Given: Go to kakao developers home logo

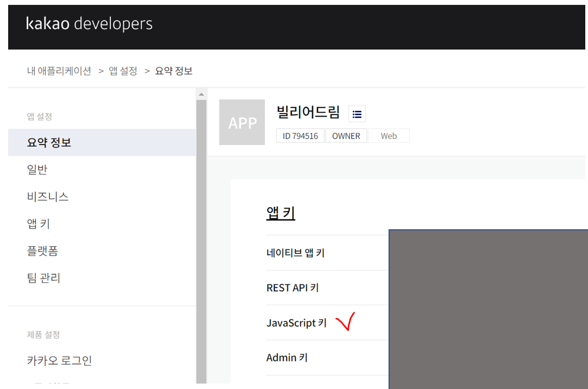Looking at the screenshot, I should tap(89, 23).
